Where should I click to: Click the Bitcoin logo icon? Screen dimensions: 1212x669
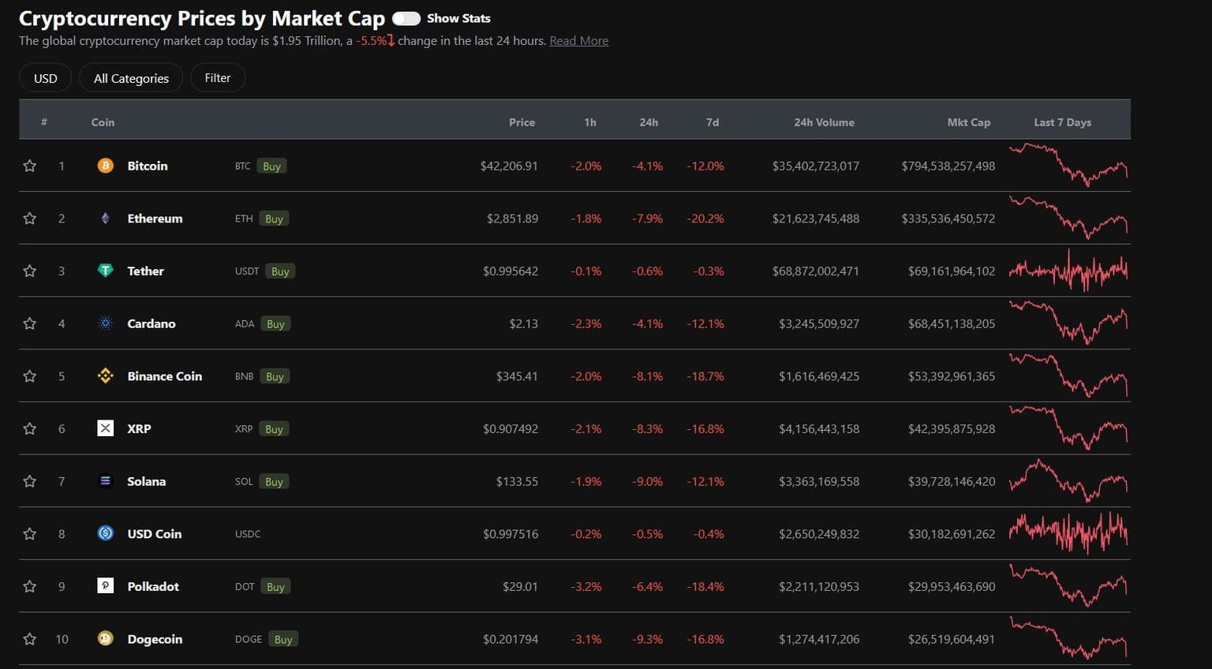coord(105,166)
